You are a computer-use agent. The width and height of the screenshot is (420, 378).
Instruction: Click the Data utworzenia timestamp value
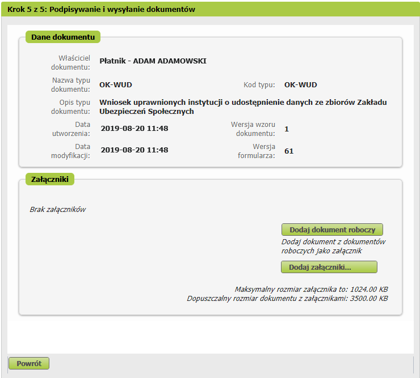[x=135, y=129]
